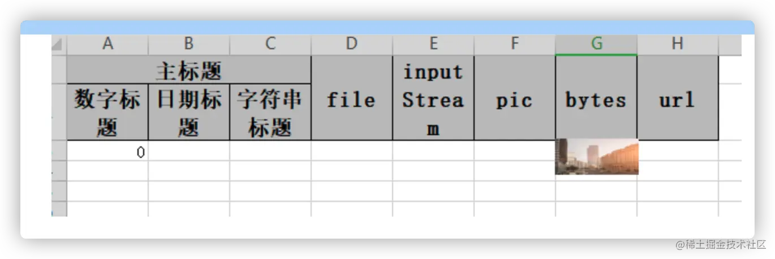
Task: Select column D header
Action: click(x=352, y=45)
